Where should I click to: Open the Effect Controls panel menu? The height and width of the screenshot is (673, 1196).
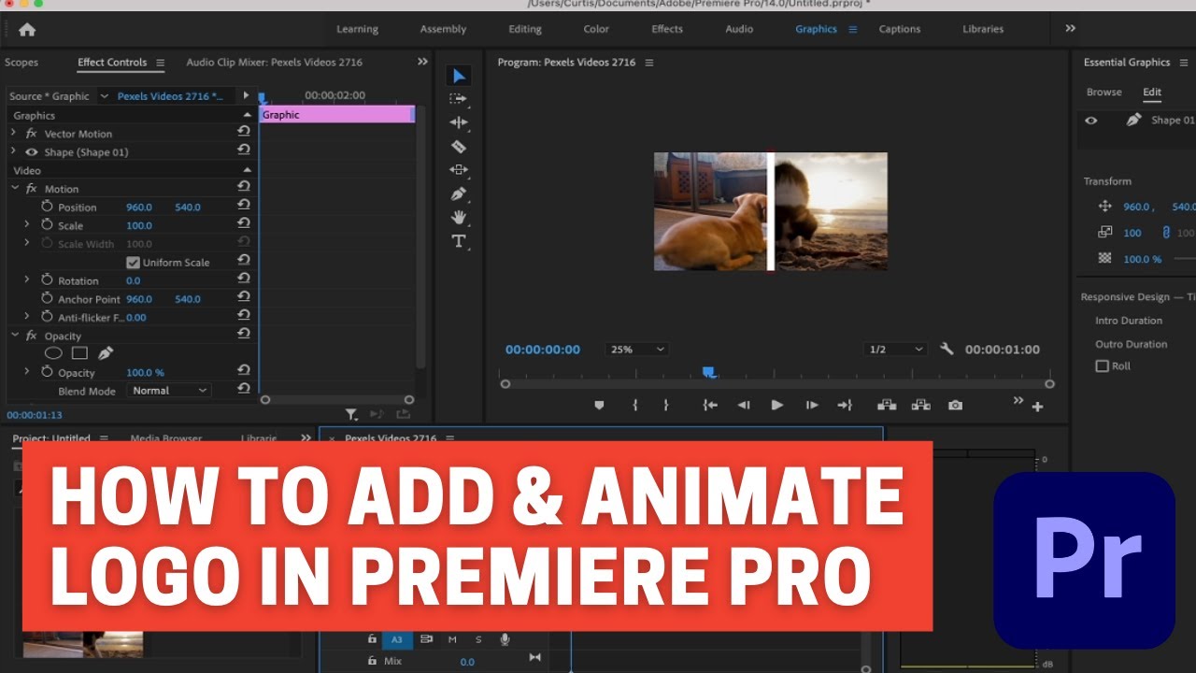click(x=160, y=63)
